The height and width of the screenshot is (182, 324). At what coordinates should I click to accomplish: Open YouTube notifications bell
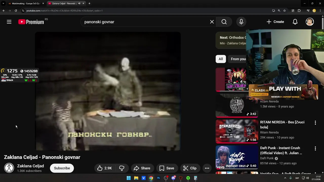coord(295,22)
